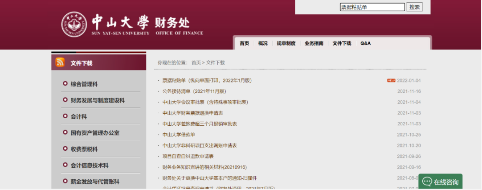Select 业务指南 in the navigation bar
The width and height of the screenshot is (482, 190).
click(x=314, y=43)
